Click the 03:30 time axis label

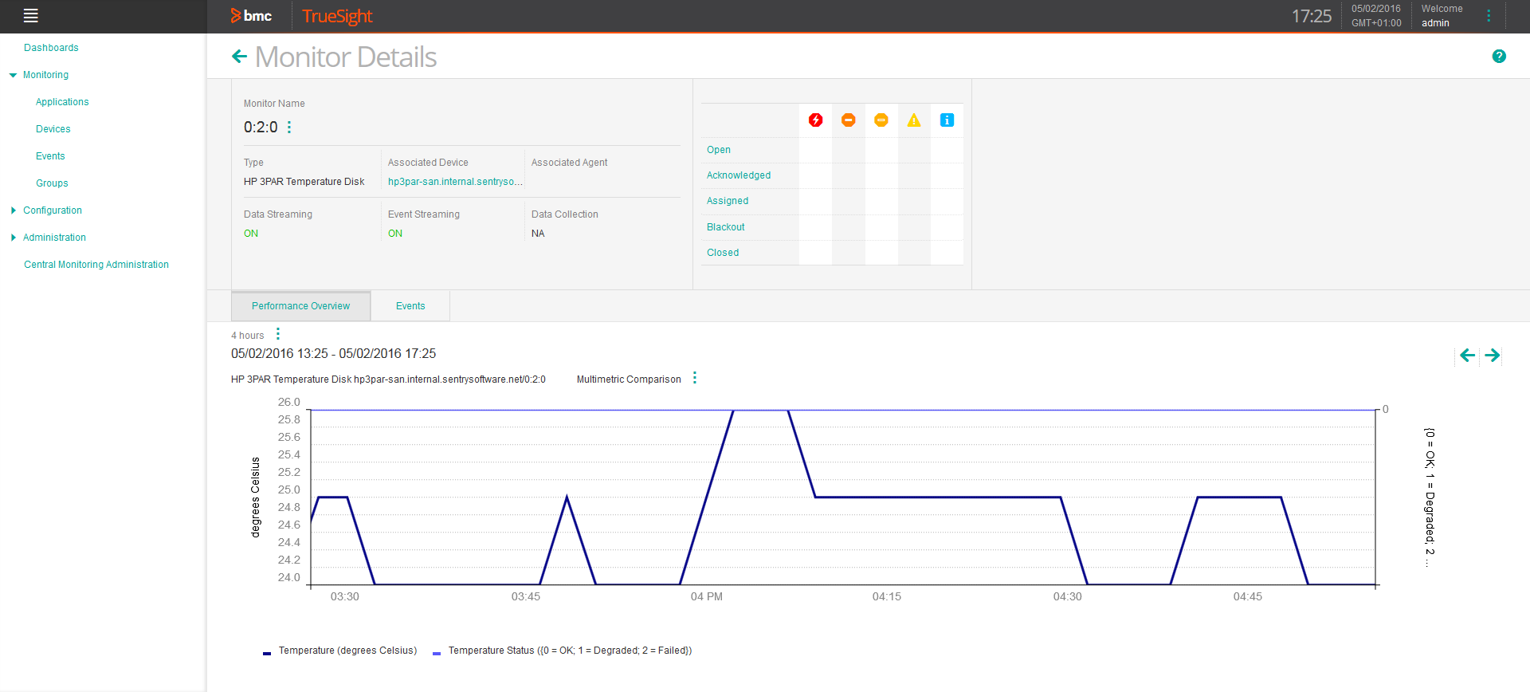pyautogui.click(x=345, y=596)
